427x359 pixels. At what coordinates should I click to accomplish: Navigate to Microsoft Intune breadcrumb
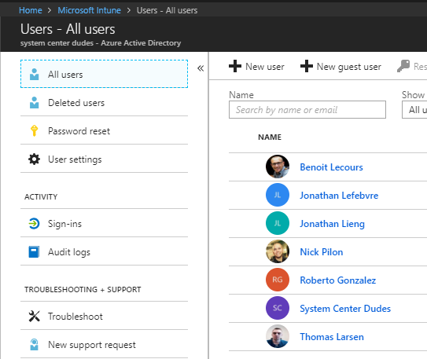[x=89, y=10]
